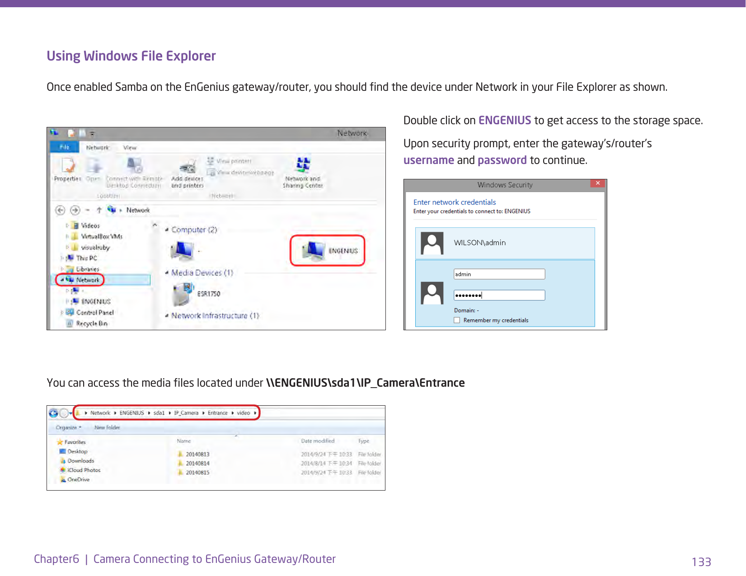Select iCloud Photos under Favorites
This screenshot has height=576, width=746.
click(80, 470)
